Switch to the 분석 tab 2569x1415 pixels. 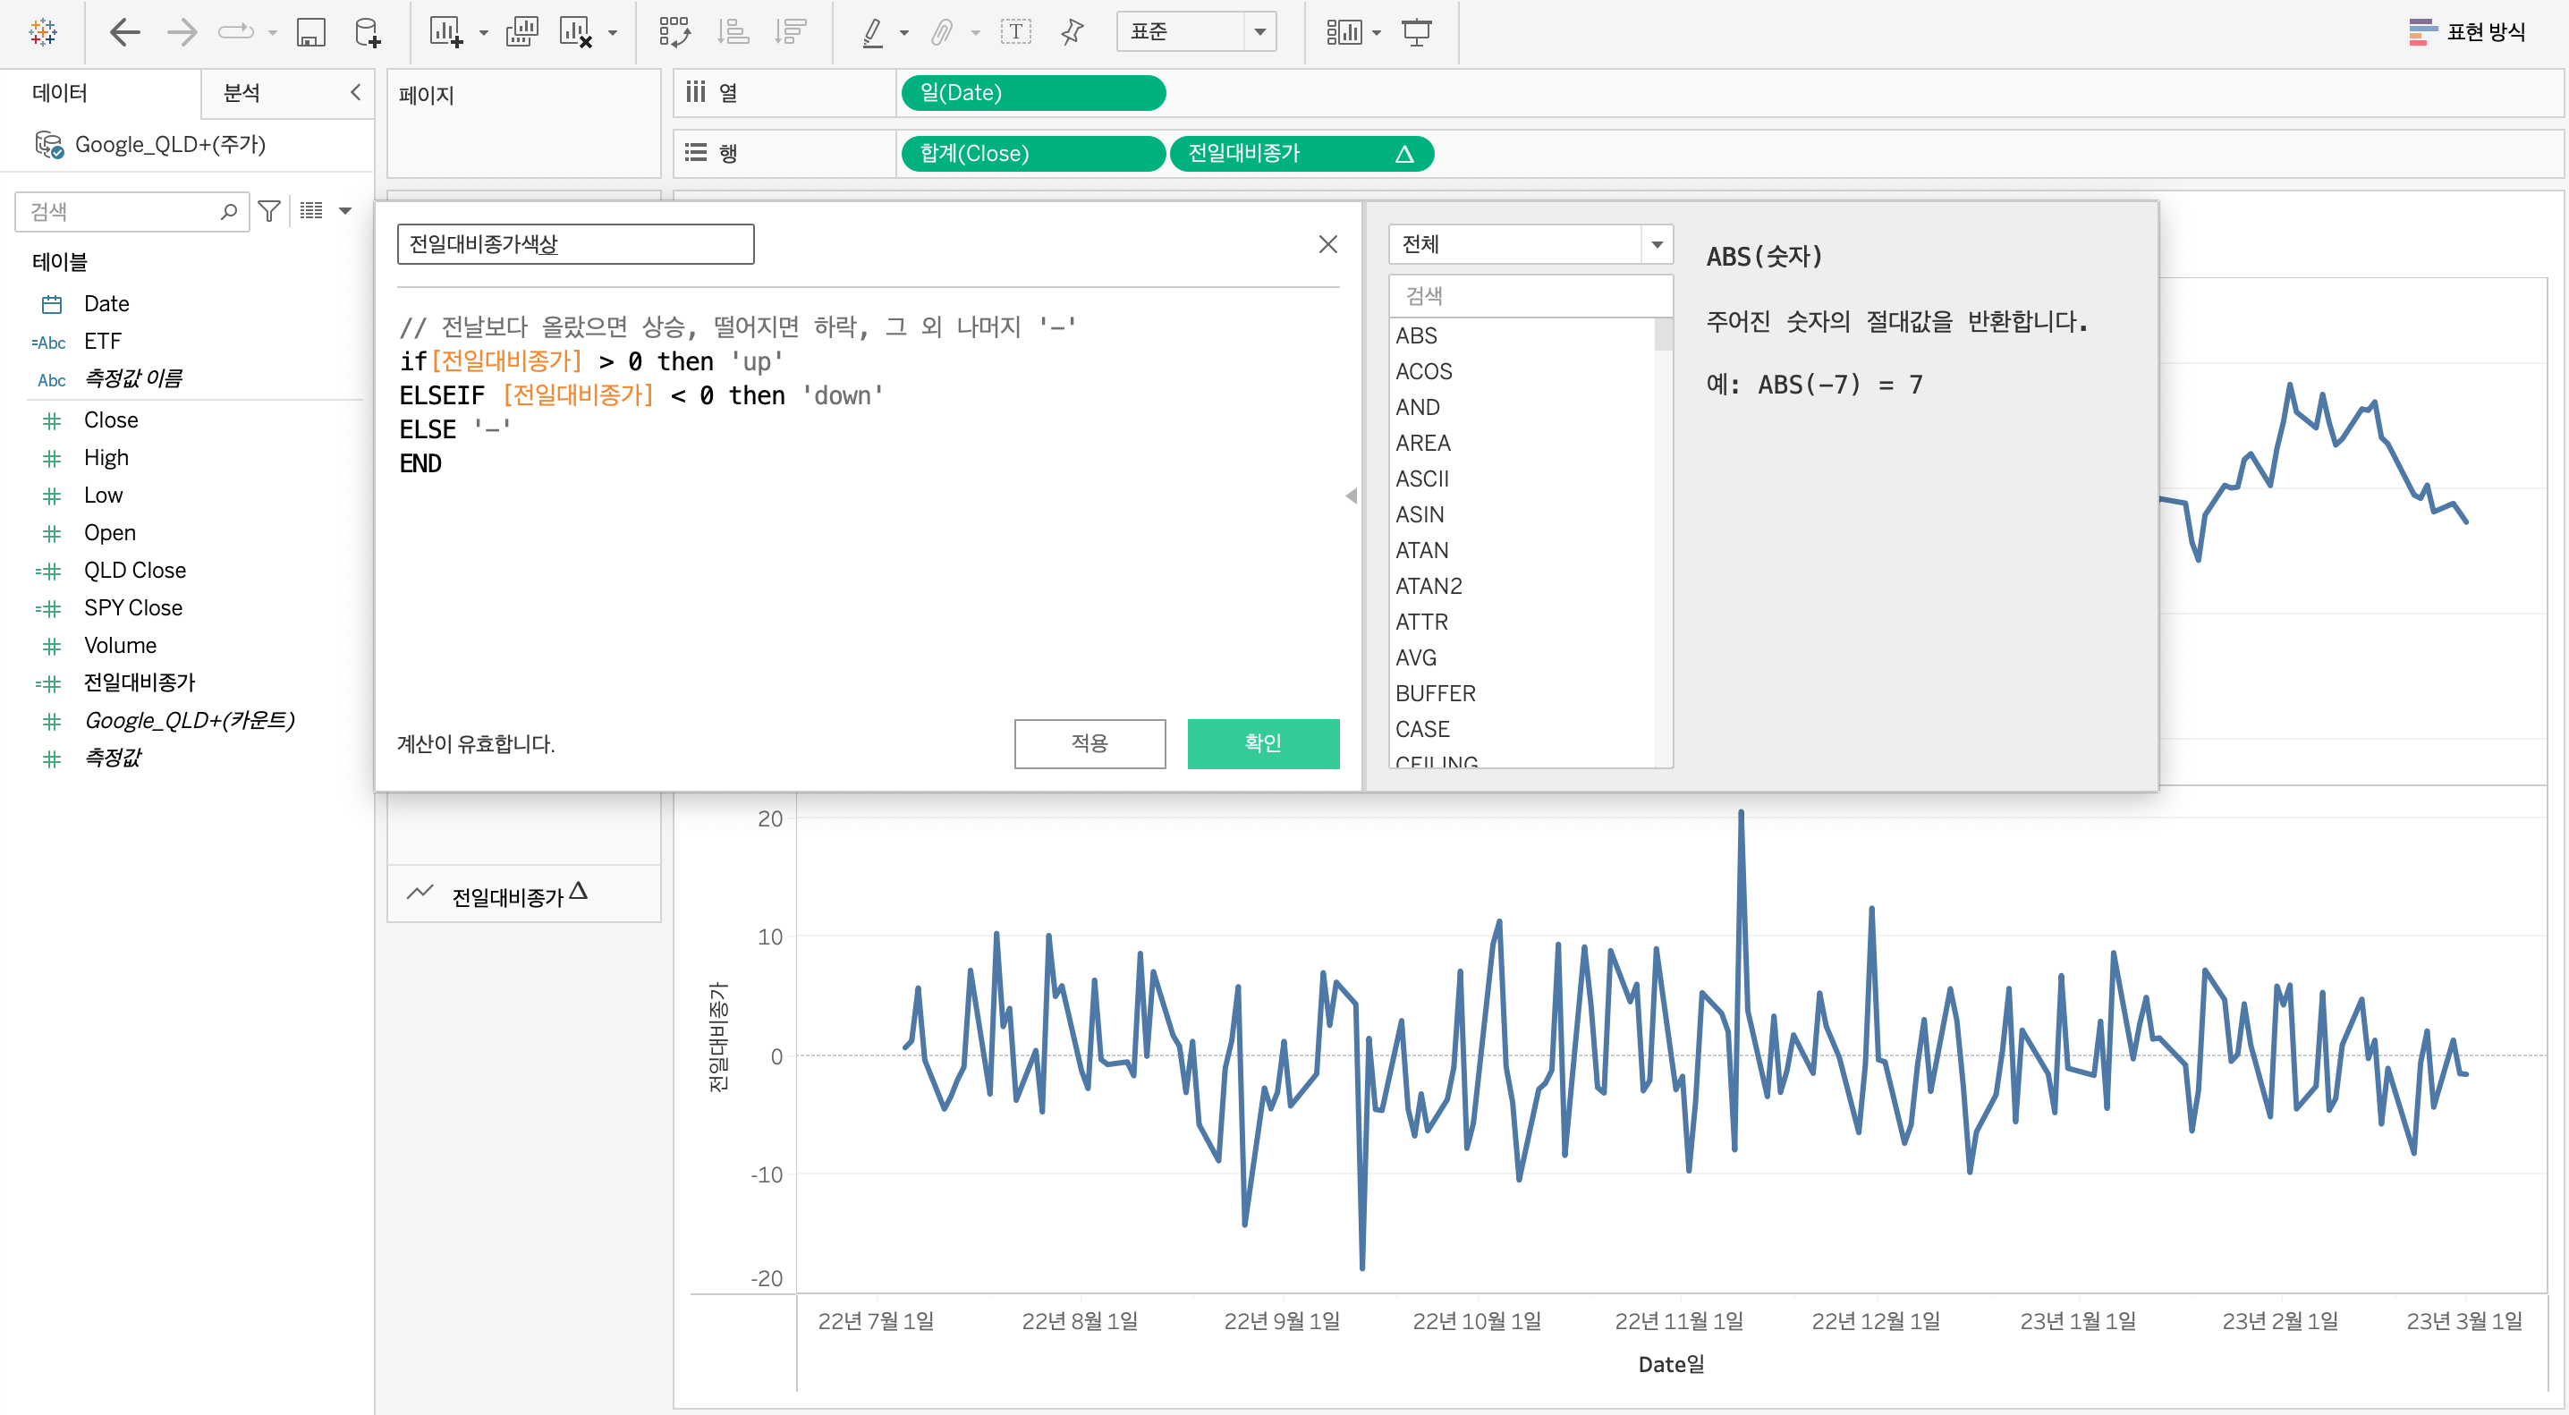tap(242, 93)
